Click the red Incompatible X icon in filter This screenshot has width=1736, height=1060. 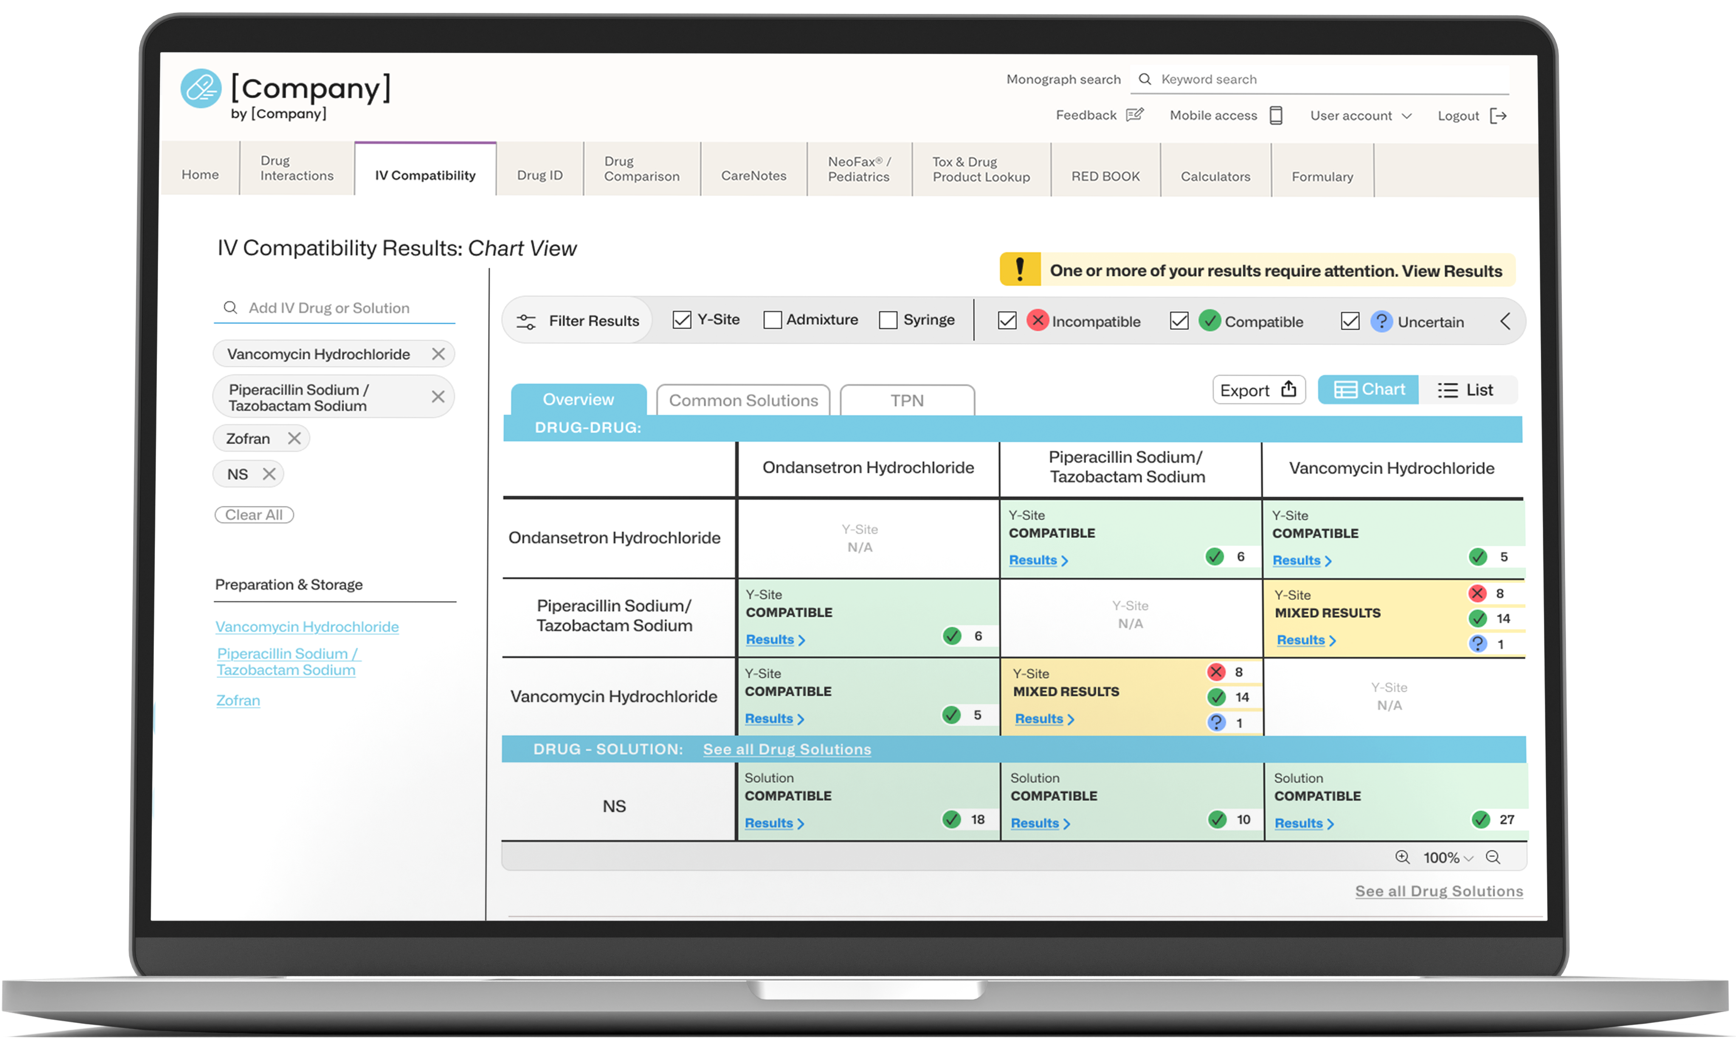coord(1037,320)
